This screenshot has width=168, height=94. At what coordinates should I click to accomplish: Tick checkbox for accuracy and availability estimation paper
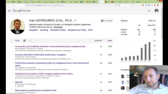coord(12,46)
